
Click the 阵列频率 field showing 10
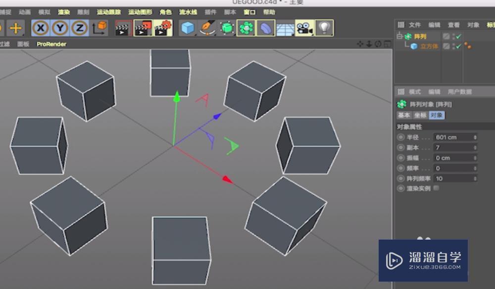pyautogui.click(x=455, y=179)
